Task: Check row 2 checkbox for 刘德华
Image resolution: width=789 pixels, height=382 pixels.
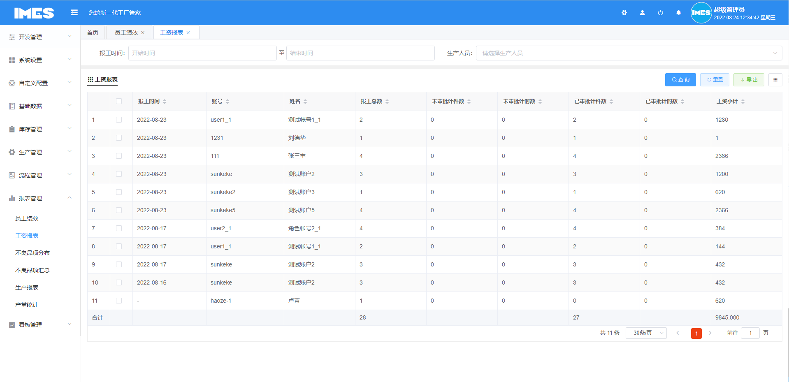Action: pyautogui.click(x=119, y=138)
